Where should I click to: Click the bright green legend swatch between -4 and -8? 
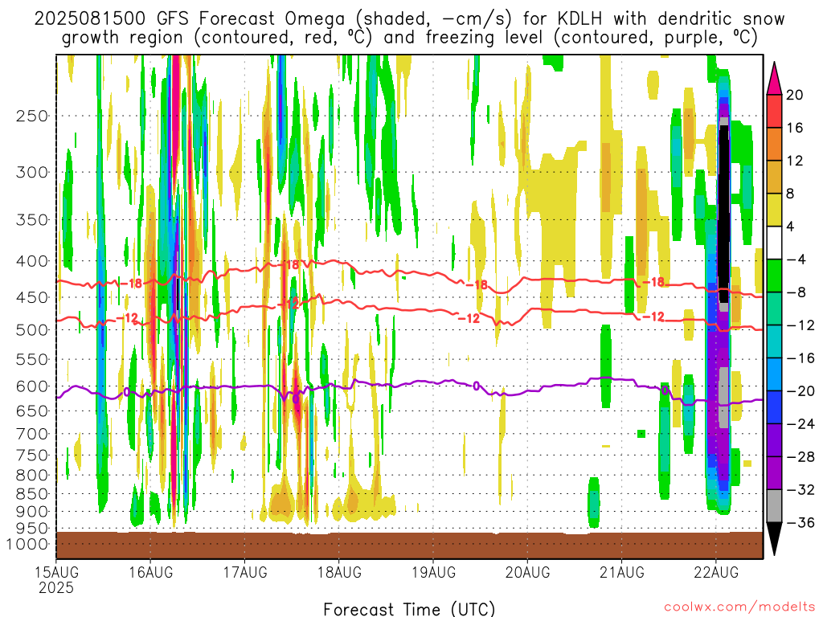tap(774, 276)
